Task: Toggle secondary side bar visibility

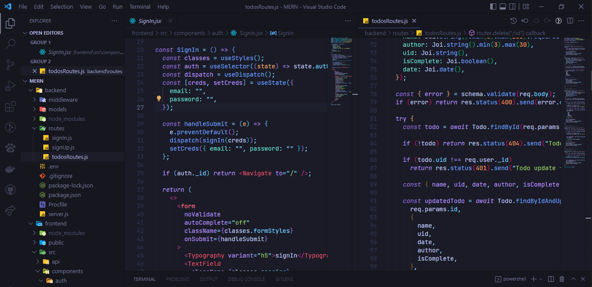Action: pos(513,7)
